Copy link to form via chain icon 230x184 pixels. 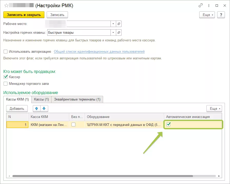click(x=201, y=5)
